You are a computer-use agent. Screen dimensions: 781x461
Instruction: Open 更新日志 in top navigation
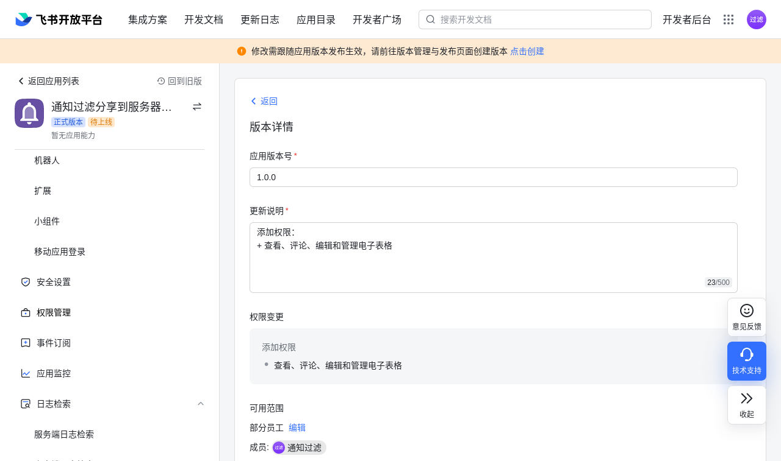[260, 19]
